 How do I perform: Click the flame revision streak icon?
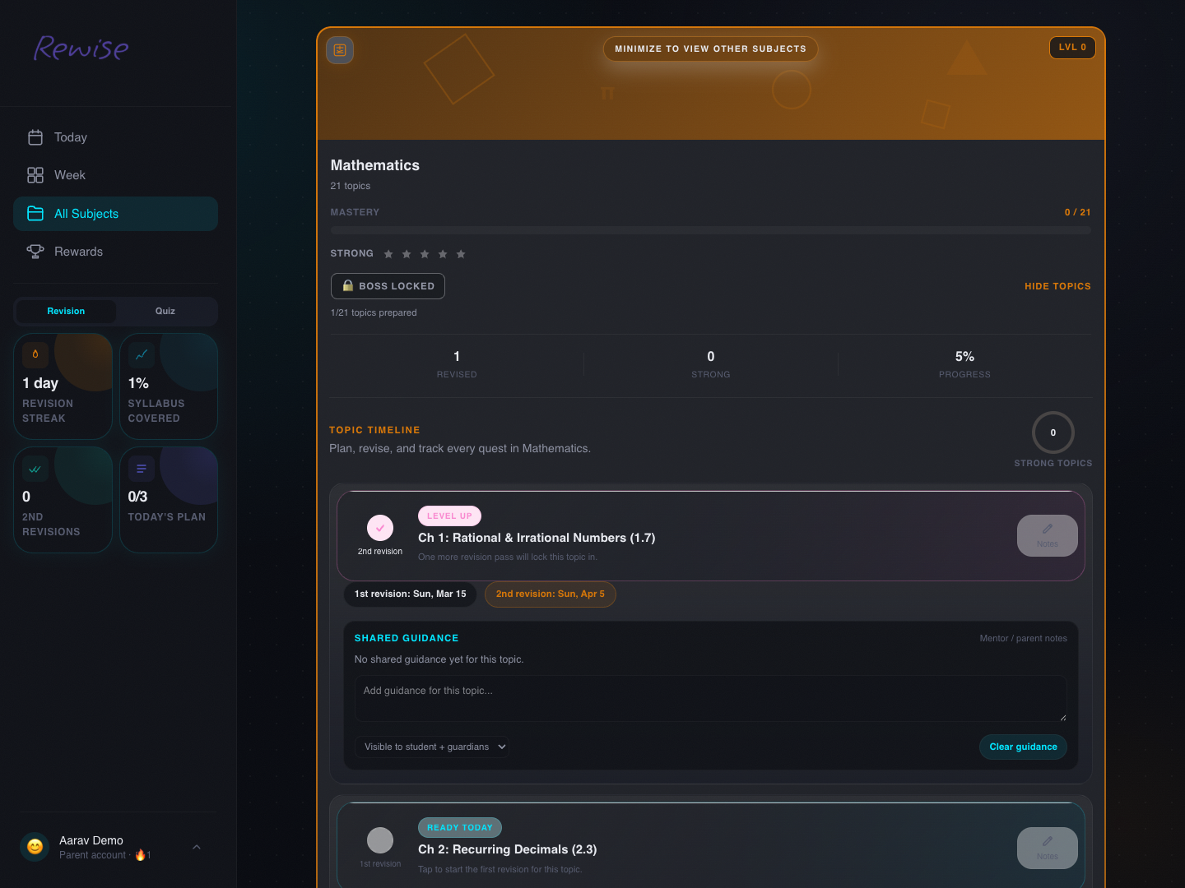click(x=35, y=354)
